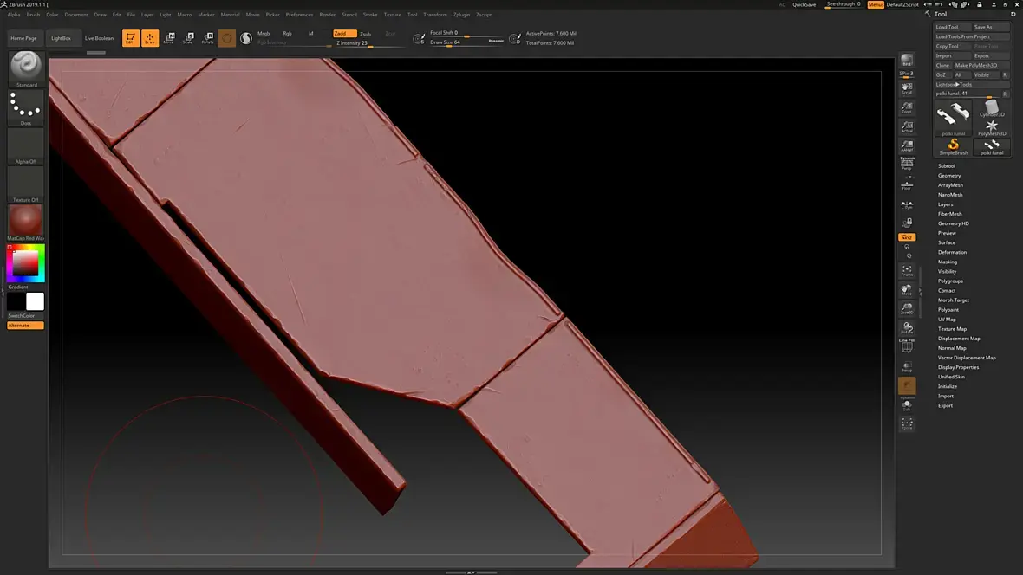Screen dimensions: 1023x575
Task: Open the Zplugin menu
Action: point(461,15)
